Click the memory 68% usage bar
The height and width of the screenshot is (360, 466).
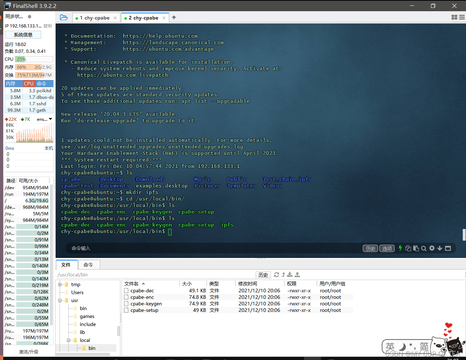click(34, 67)
